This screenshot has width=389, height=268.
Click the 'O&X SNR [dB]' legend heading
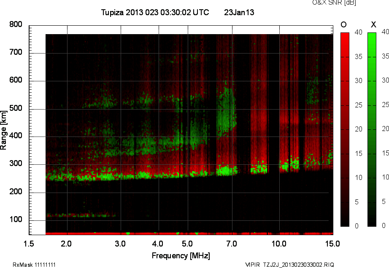[334, 3]
